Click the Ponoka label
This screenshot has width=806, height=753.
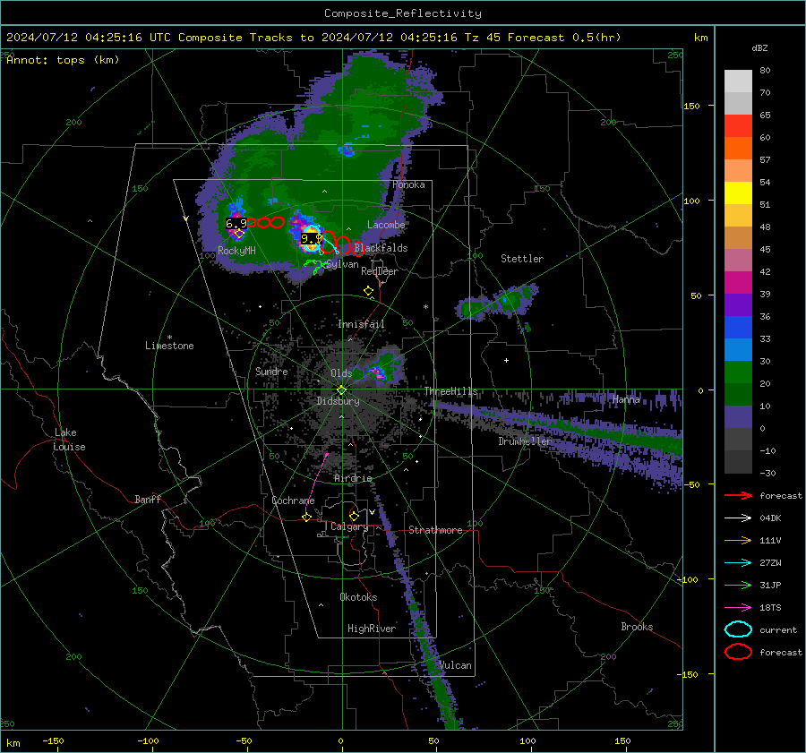pyautogui.click(x=408, y=184)
